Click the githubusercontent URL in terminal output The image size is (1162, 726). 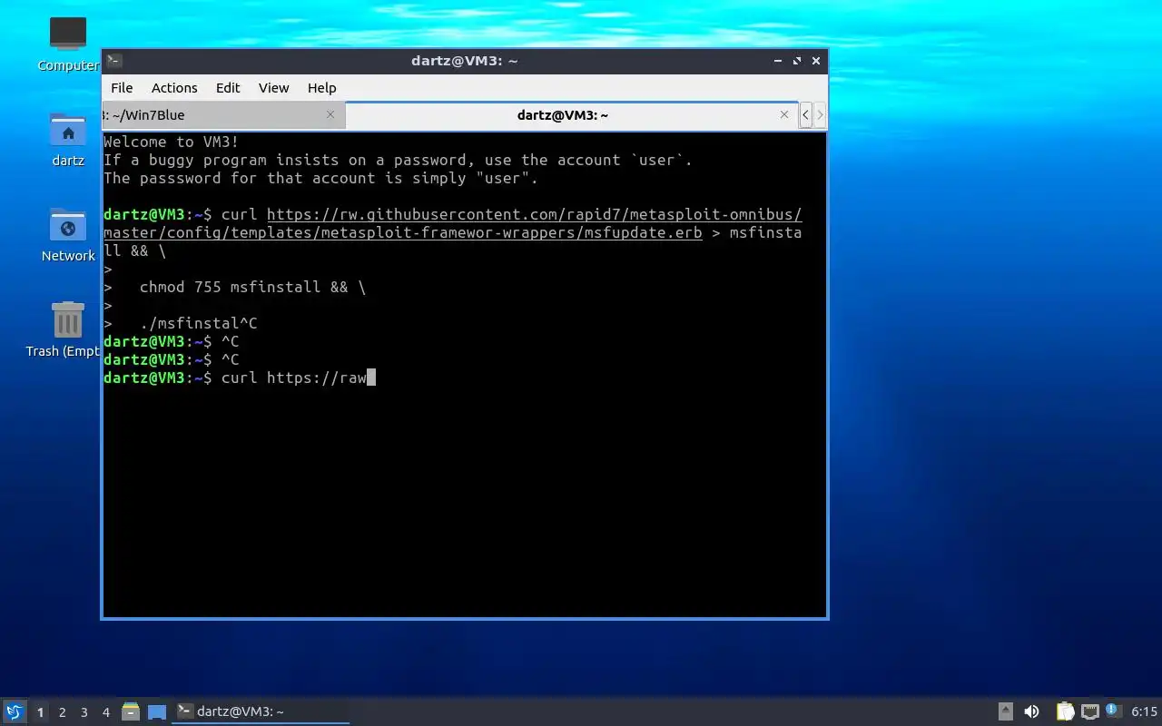tap(534, 215)
